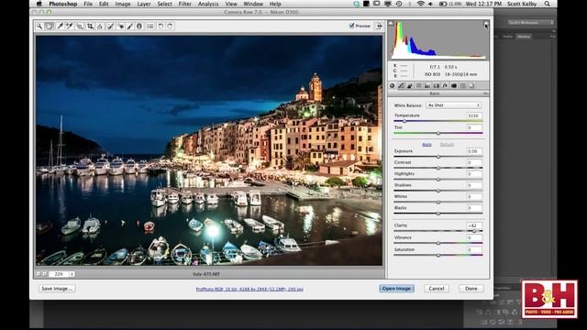This screenshot has width=587, height=330.
Task: Open the Presets panel icon
Action: click(462, 85)
